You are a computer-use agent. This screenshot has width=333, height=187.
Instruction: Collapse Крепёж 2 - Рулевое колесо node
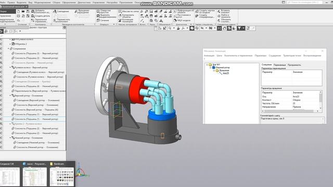[10, 124]
